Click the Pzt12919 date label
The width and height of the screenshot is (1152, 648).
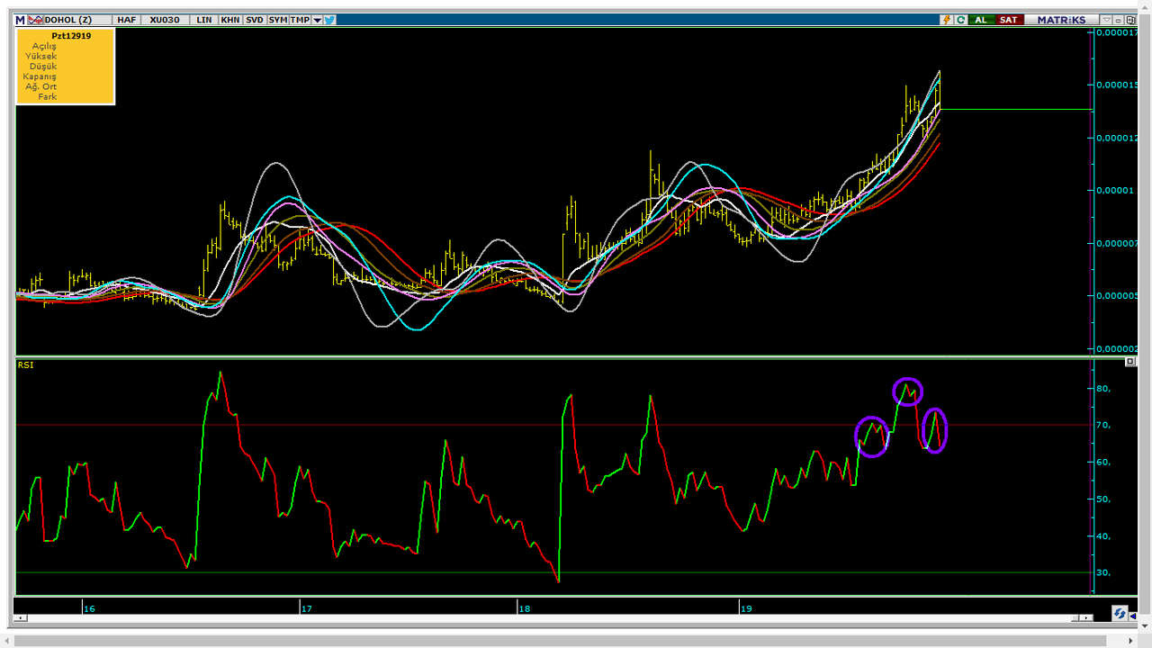71,36
